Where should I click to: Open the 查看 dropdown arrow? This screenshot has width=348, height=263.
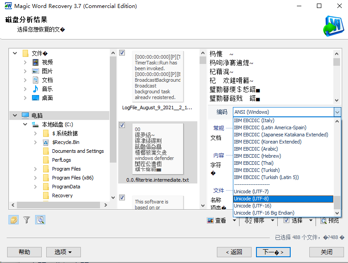[x=234, y=220]
